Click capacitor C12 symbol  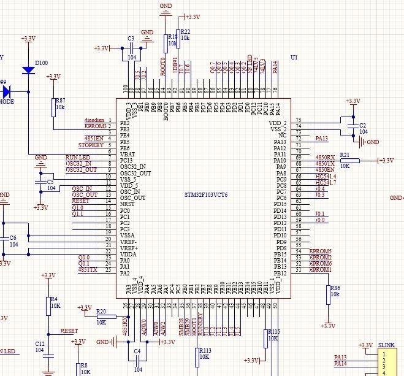coord(48,356)
